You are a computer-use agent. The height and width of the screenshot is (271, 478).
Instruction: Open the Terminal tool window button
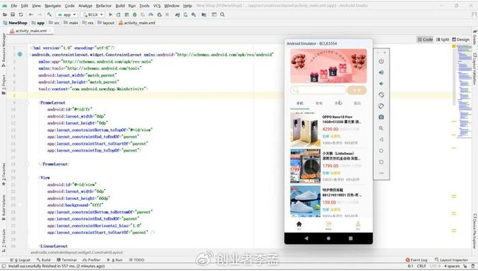point(66,260)
